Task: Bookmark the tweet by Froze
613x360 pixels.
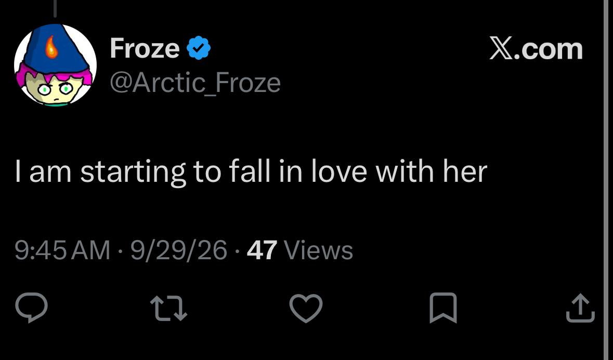Action: tap(443, 308)
